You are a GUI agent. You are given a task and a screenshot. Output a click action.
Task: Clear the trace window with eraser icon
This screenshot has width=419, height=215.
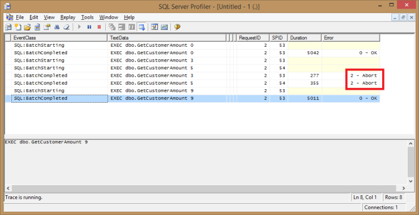point(66,27)
